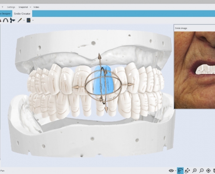Open the question mark help menu
The height and width of the screenshot is (174, 215).
click(x=3, y=7)
